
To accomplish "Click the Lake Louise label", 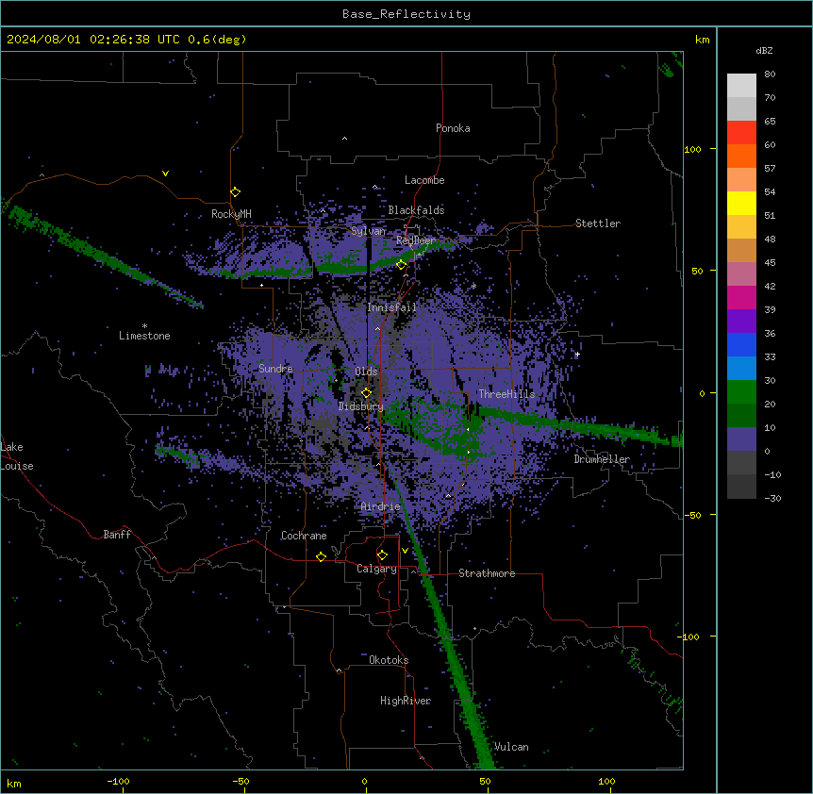I will tap(17, 456).
